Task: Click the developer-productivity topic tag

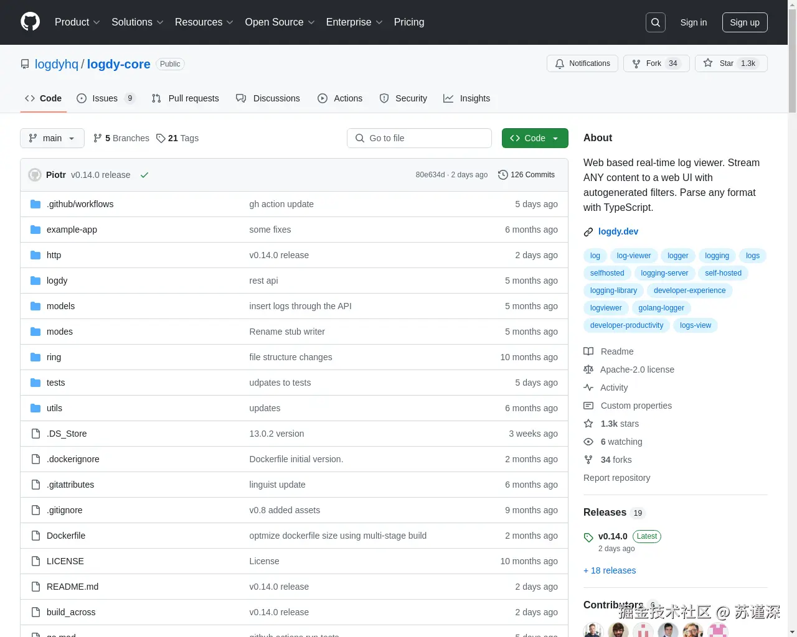Action: pos(626,325)
